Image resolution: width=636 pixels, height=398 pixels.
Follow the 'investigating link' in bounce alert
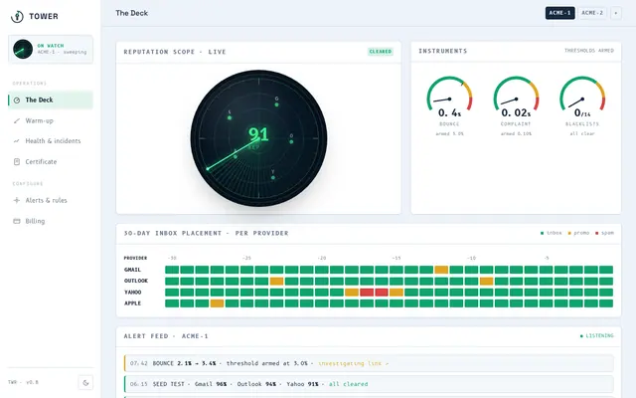tap(354, 363)
